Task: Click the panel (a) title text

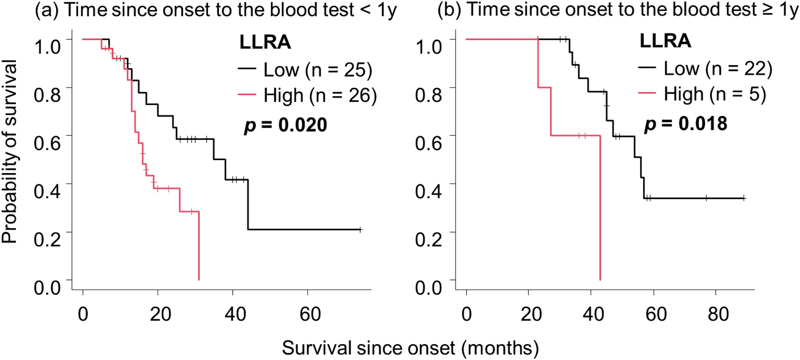Action: (x=216, y=10)
